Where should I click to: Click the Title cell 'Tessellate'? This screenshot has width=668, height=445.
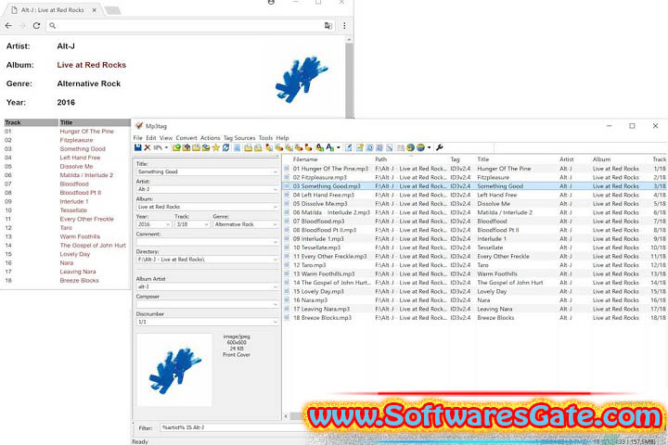490,248
